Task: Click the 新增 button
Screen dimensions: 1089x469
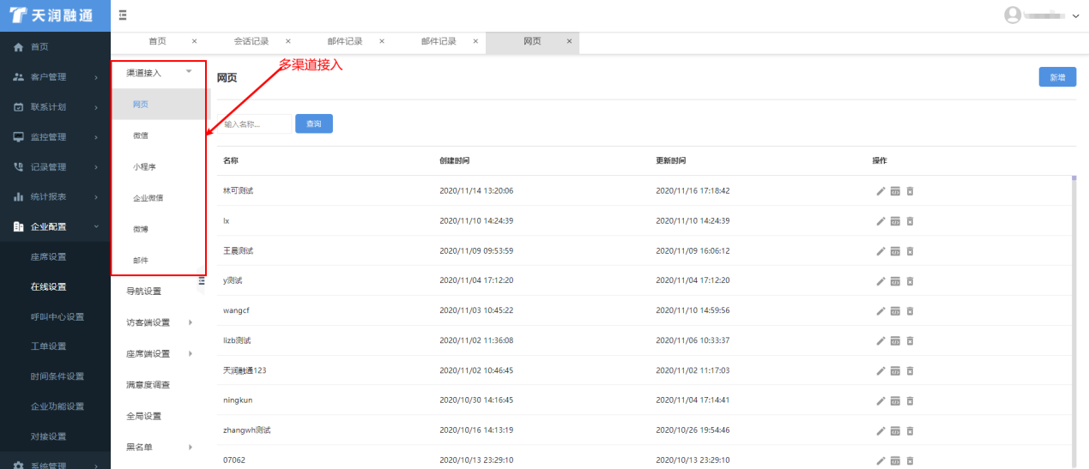Action: [1057, 77]
